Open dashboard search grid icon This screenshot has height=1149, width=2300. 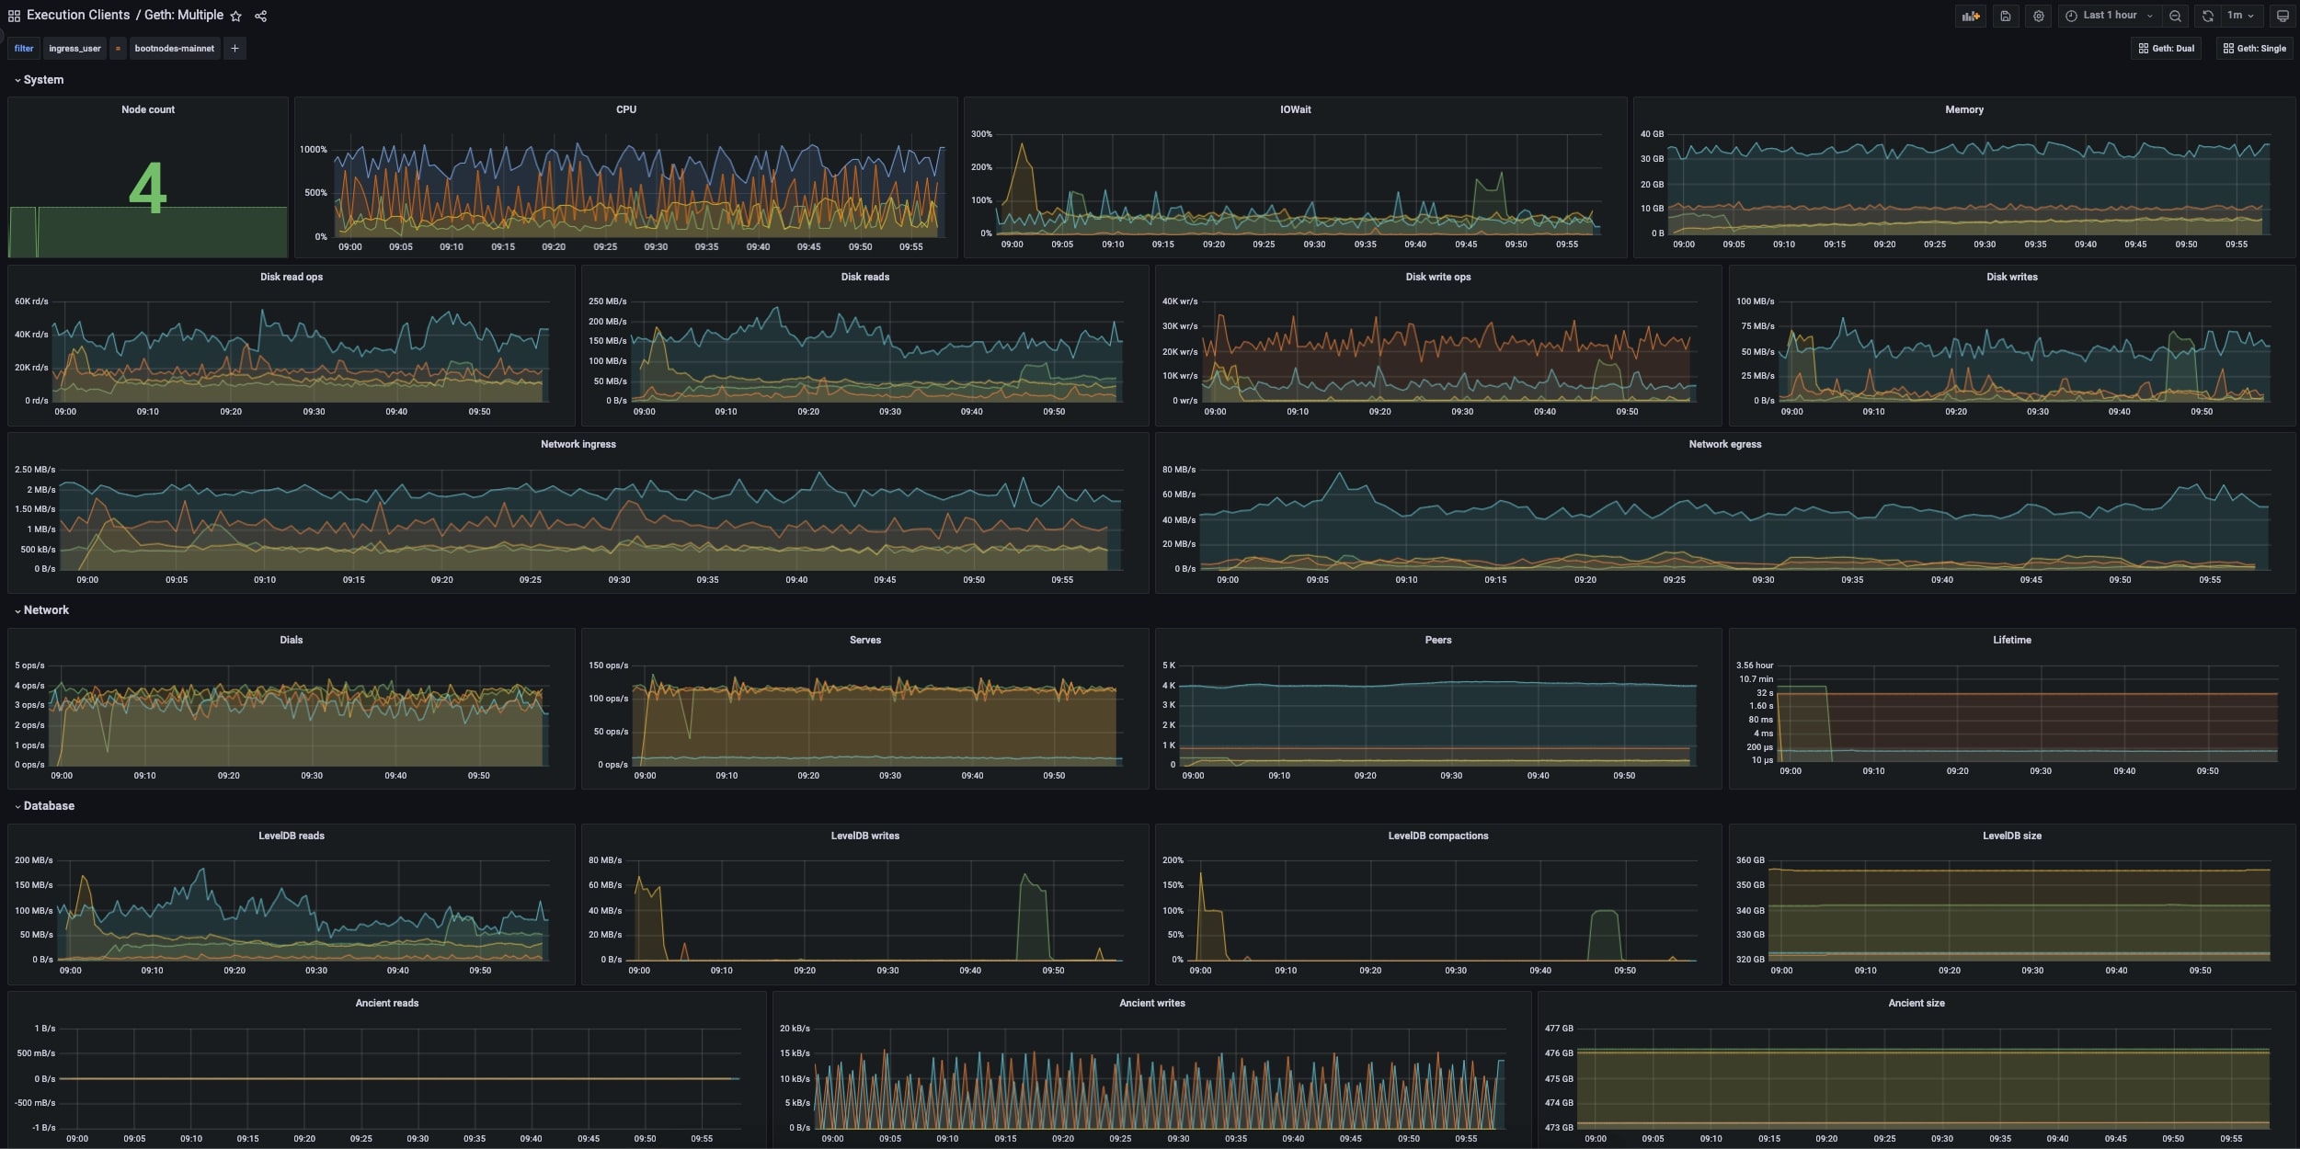pos(14,16)
